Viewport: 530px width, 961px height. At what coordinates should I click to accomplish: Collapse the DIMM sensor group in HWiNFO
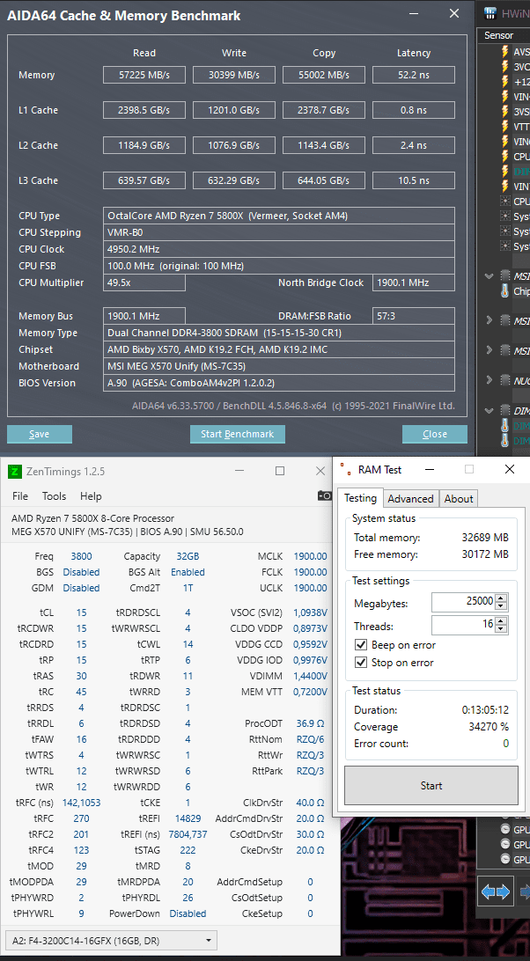489,410
